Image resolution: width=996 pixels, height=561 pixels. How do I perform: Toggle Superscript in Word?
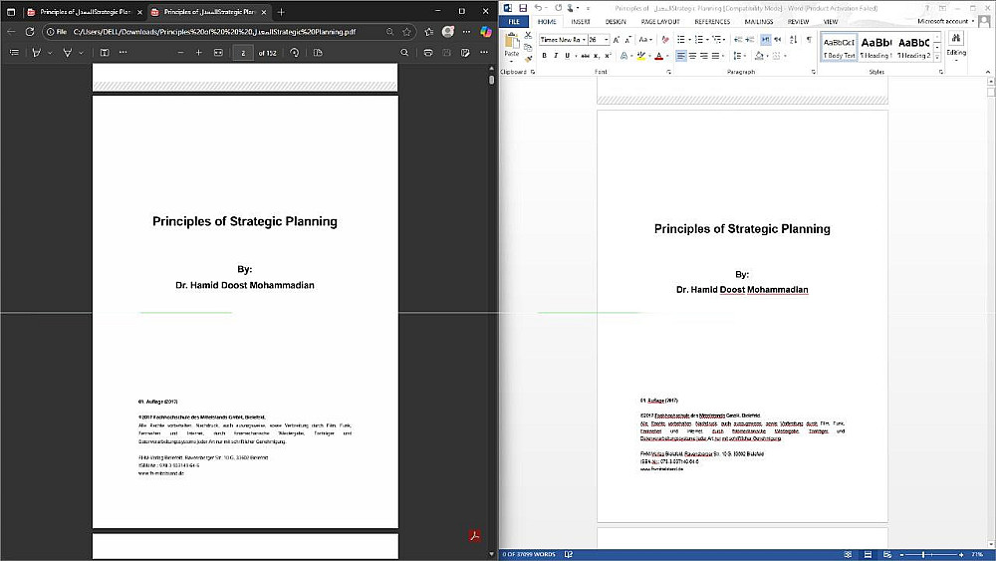[608, 56]
